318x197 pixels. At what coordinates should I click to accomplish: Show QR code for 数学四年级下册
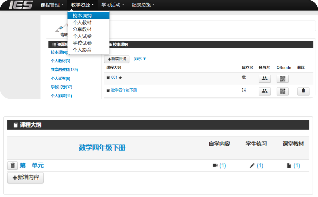click(282, 91)
